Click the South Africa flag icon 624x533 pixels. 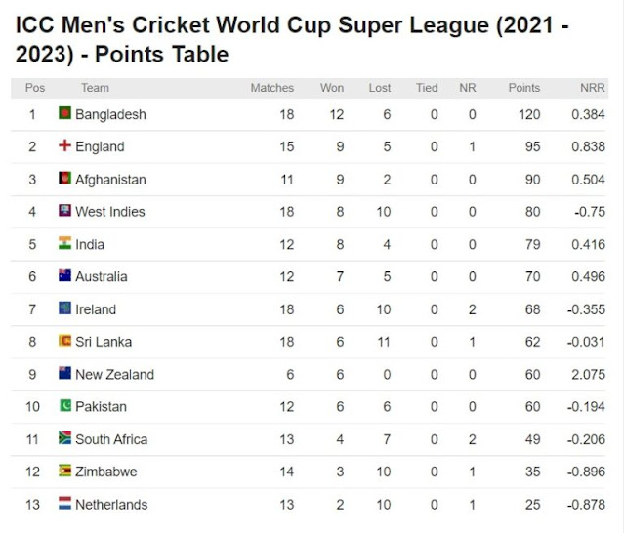[64, 438]
